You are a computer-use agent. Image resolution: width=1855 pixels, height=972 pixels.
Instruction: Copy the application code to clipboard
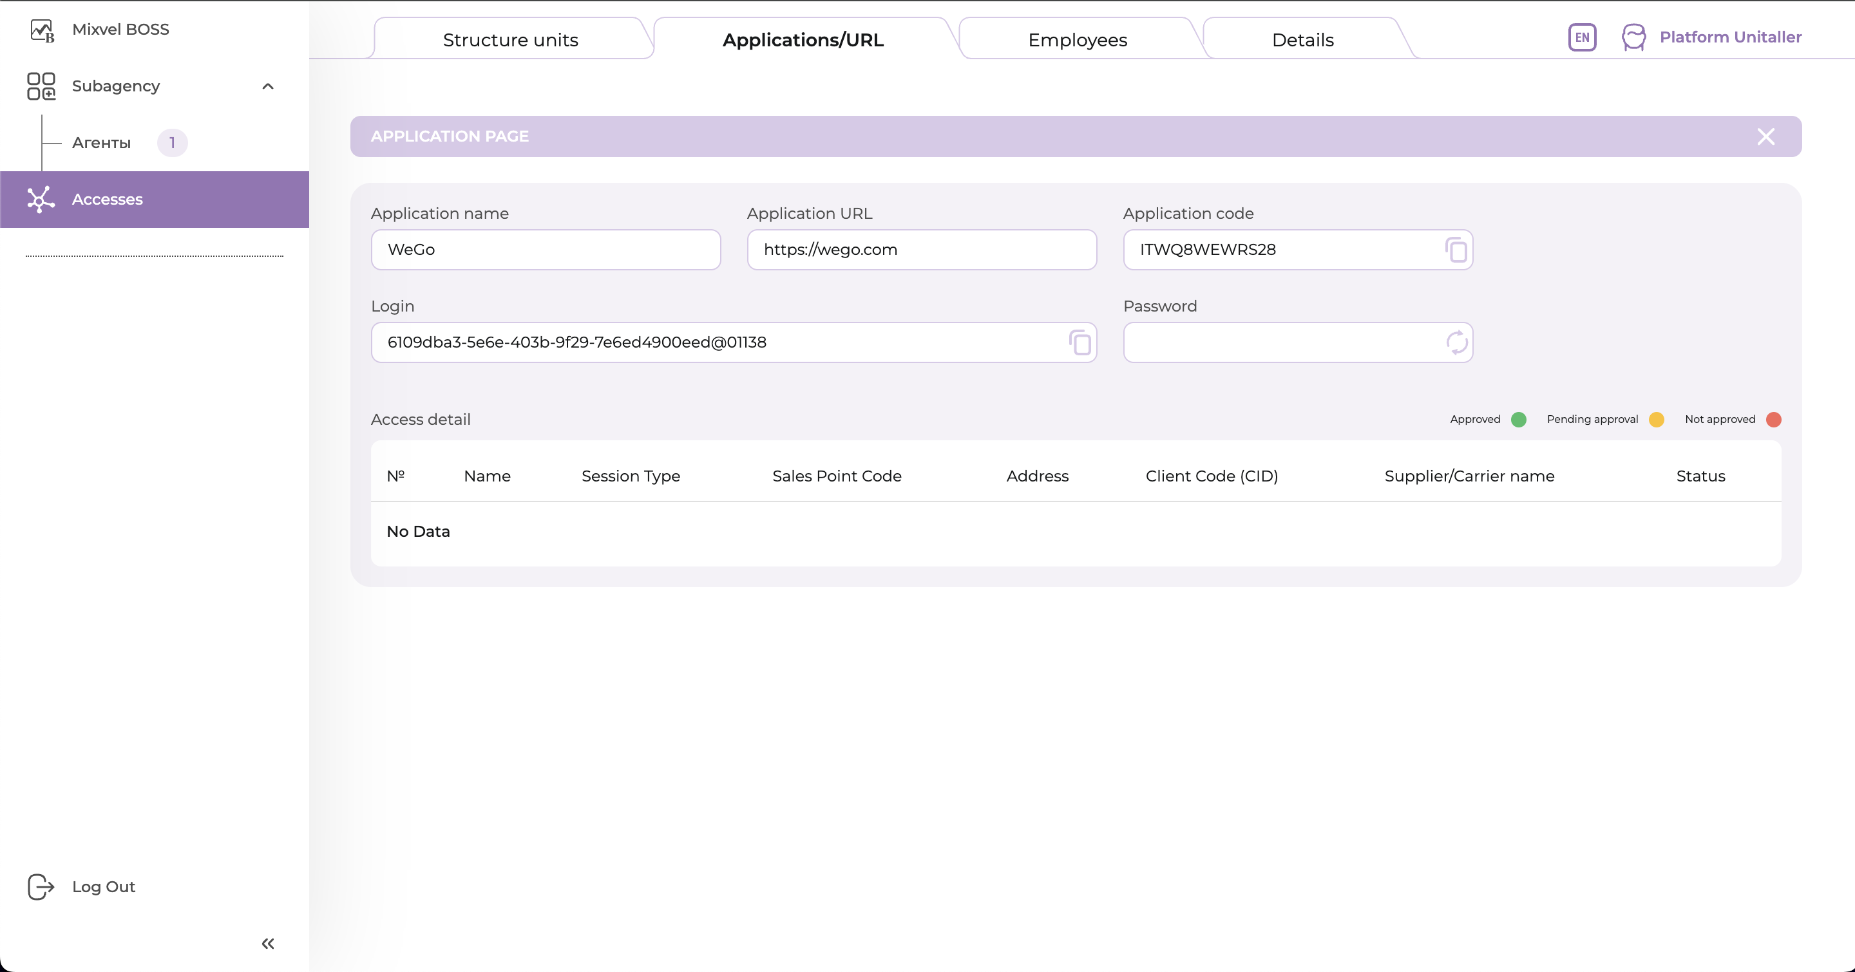pyautogui.click(x=1456, y=250)
